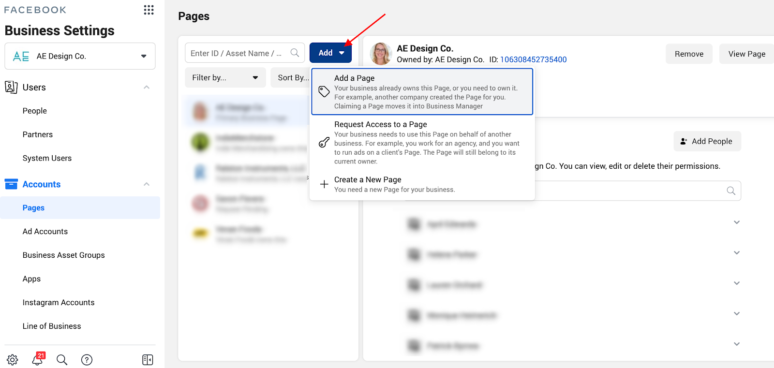Screen dimensions: 774x368
Task: Open the help question mark icon
Action: (x=87, y=360)
